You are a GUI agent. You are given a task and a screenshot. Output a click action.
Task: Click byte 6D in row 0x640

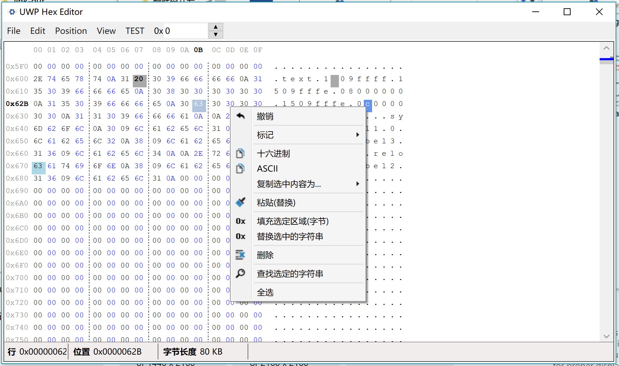[x=38, y=128]
